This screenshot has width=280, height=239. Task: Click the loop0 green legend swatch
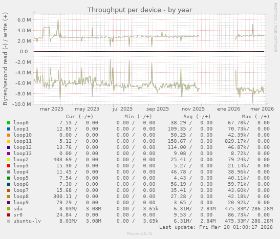pos(9,123)
